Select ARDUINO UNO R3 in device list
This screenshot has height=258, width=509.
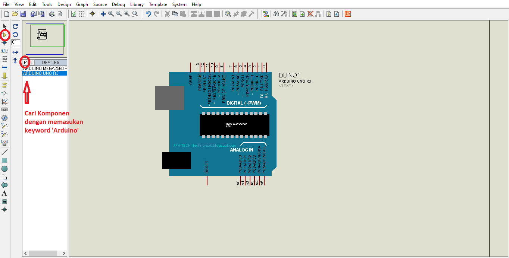point(45,73)
